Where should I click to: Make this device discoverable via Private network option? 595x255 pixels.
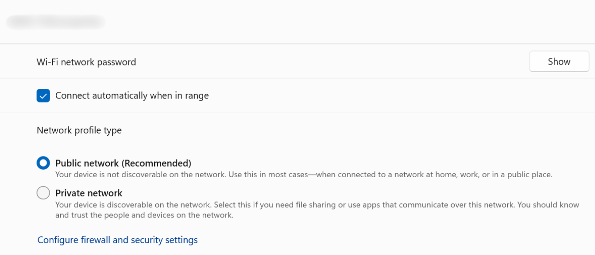[x=43, y=193]
